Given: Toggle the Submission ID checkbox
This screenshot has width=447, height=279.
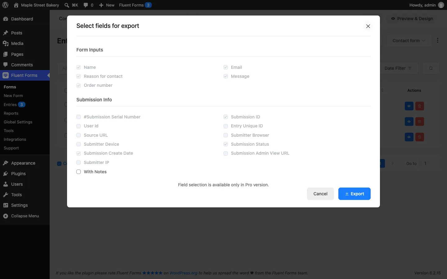Looking at the screenshot, I should coord(226,117).
